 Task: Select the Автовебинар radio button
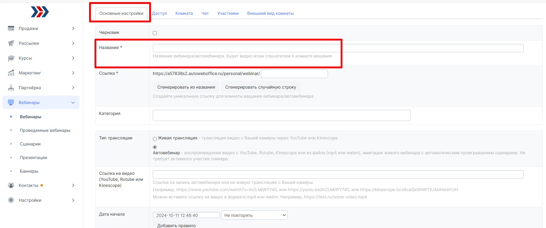tap(155, 147)
